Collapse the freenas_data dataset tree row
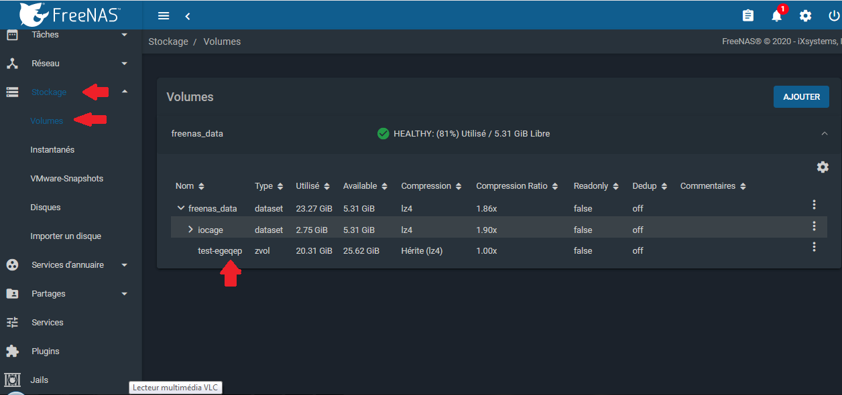This screenshot has height=395, width=842. (180, 208)
